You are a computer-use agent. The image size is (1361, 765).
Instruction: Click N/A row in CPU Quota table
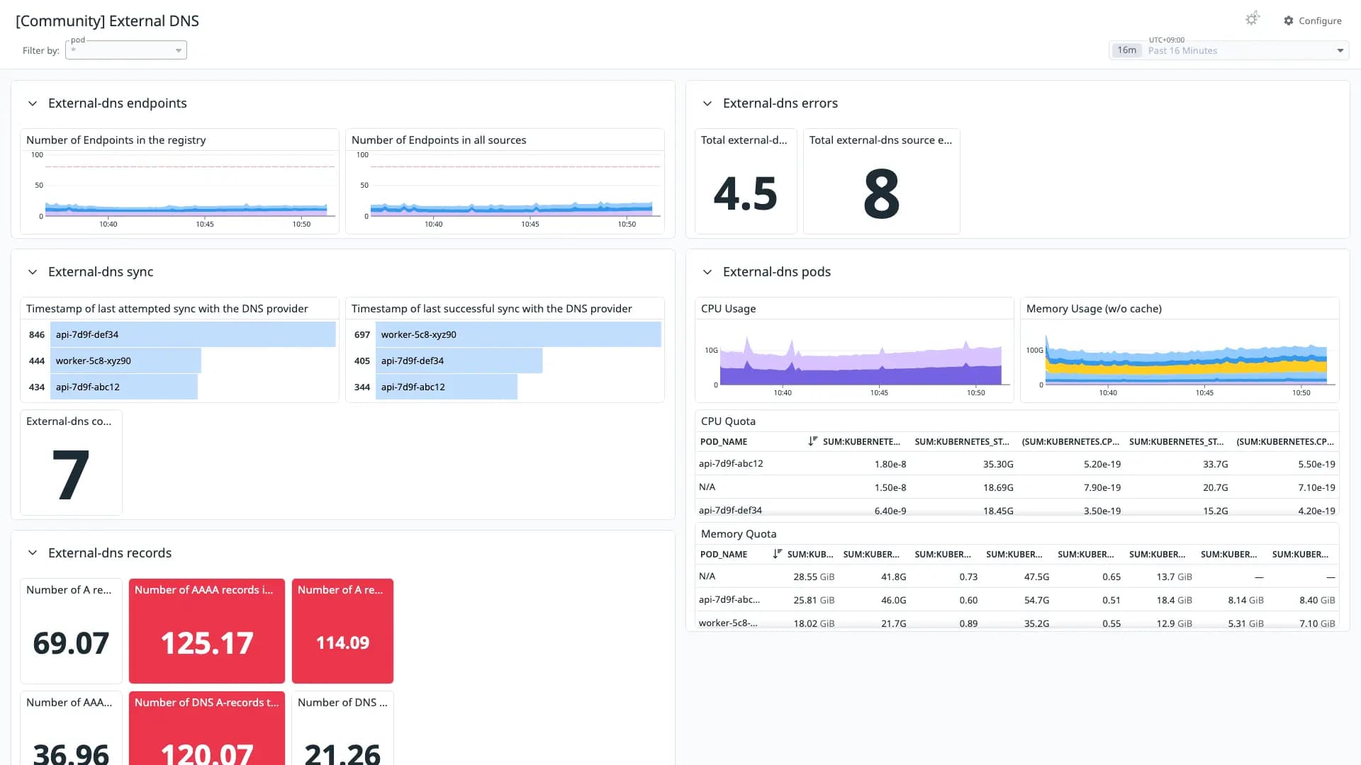click(x=1016, y=487)
